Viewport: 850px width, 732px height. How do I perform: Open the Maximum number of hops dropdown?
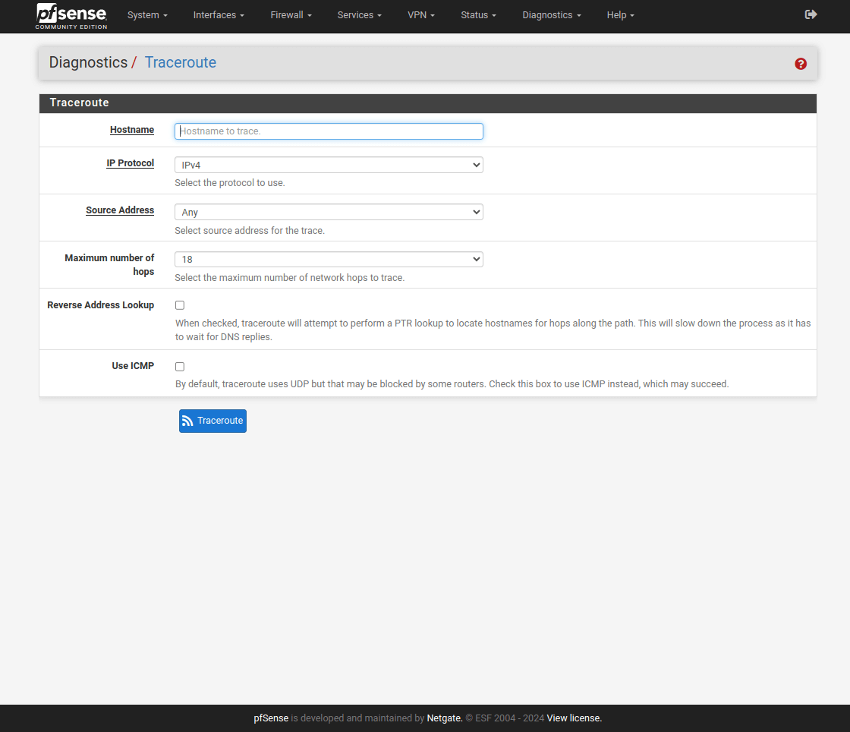329,259
